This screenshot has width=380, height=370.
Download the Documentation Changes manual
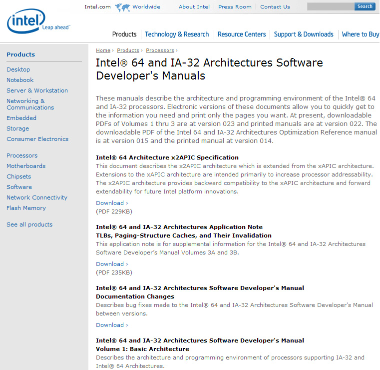[110, 325]
